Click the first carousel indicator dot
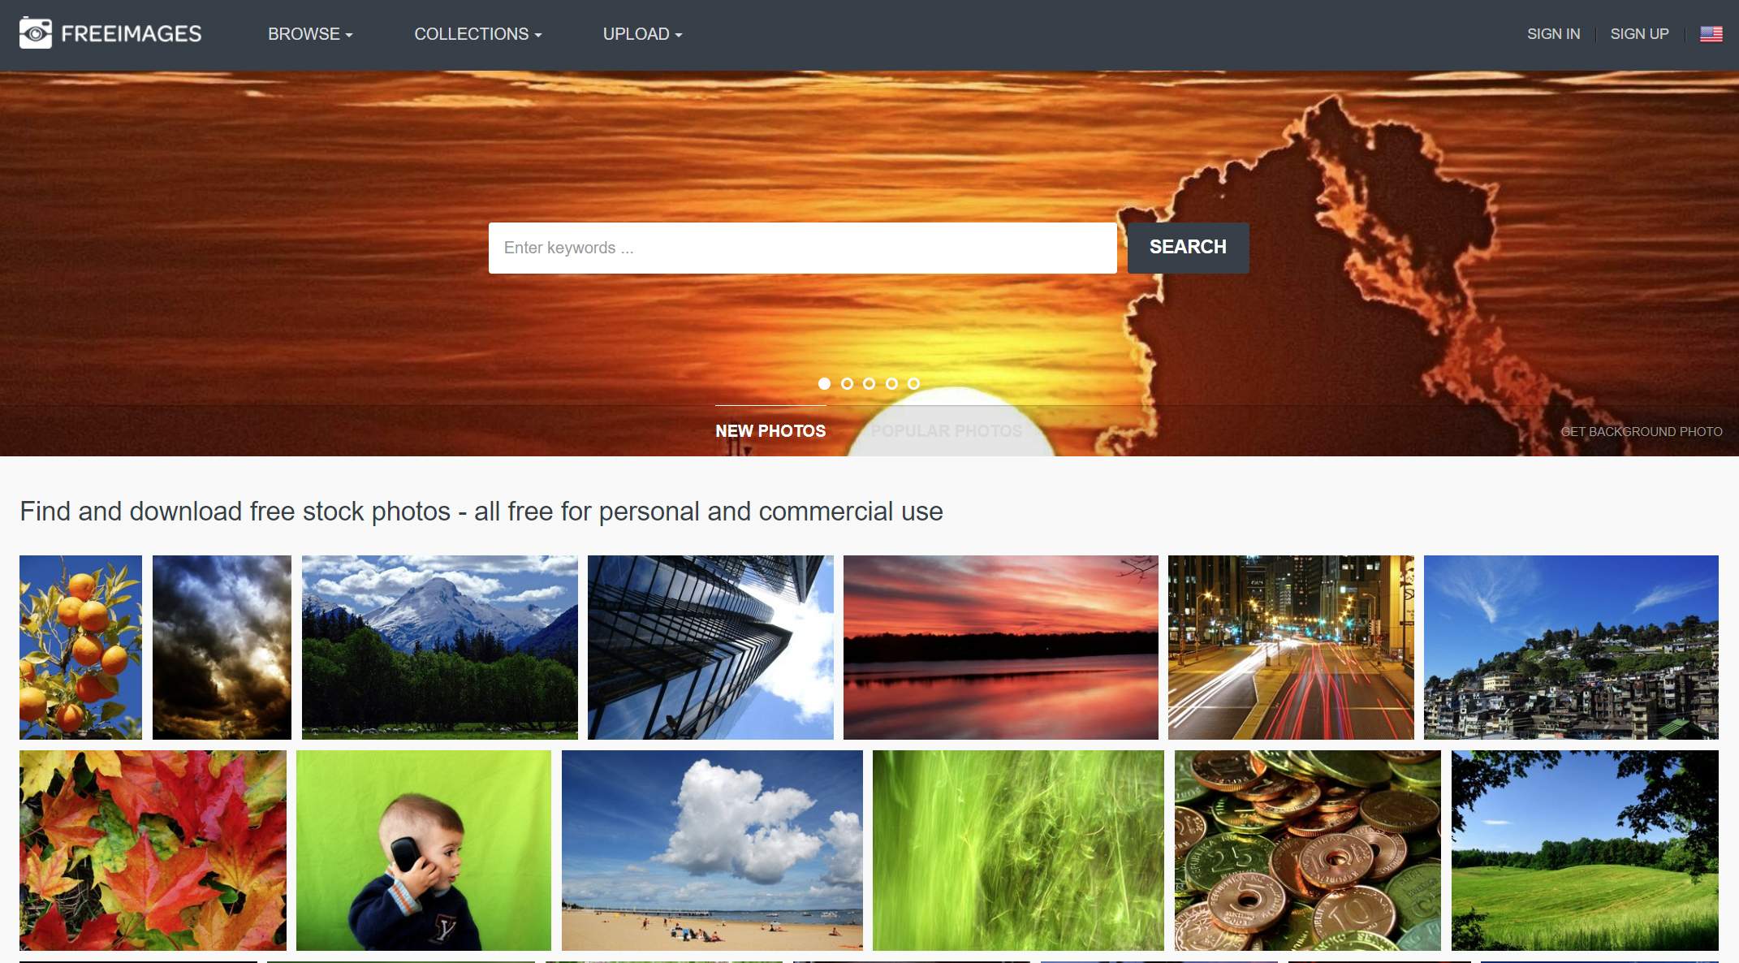Viewport: 1739px width, 963px height. 824,382
